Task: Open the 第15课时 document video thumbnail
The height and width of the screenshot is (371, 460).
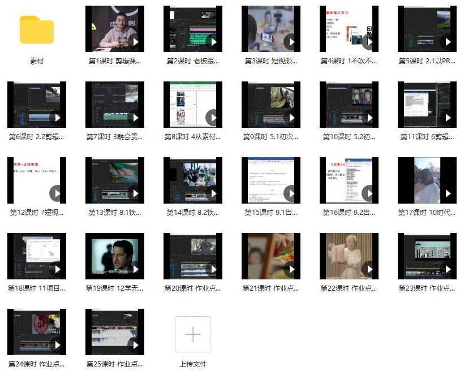Action: tap(270, 180)
